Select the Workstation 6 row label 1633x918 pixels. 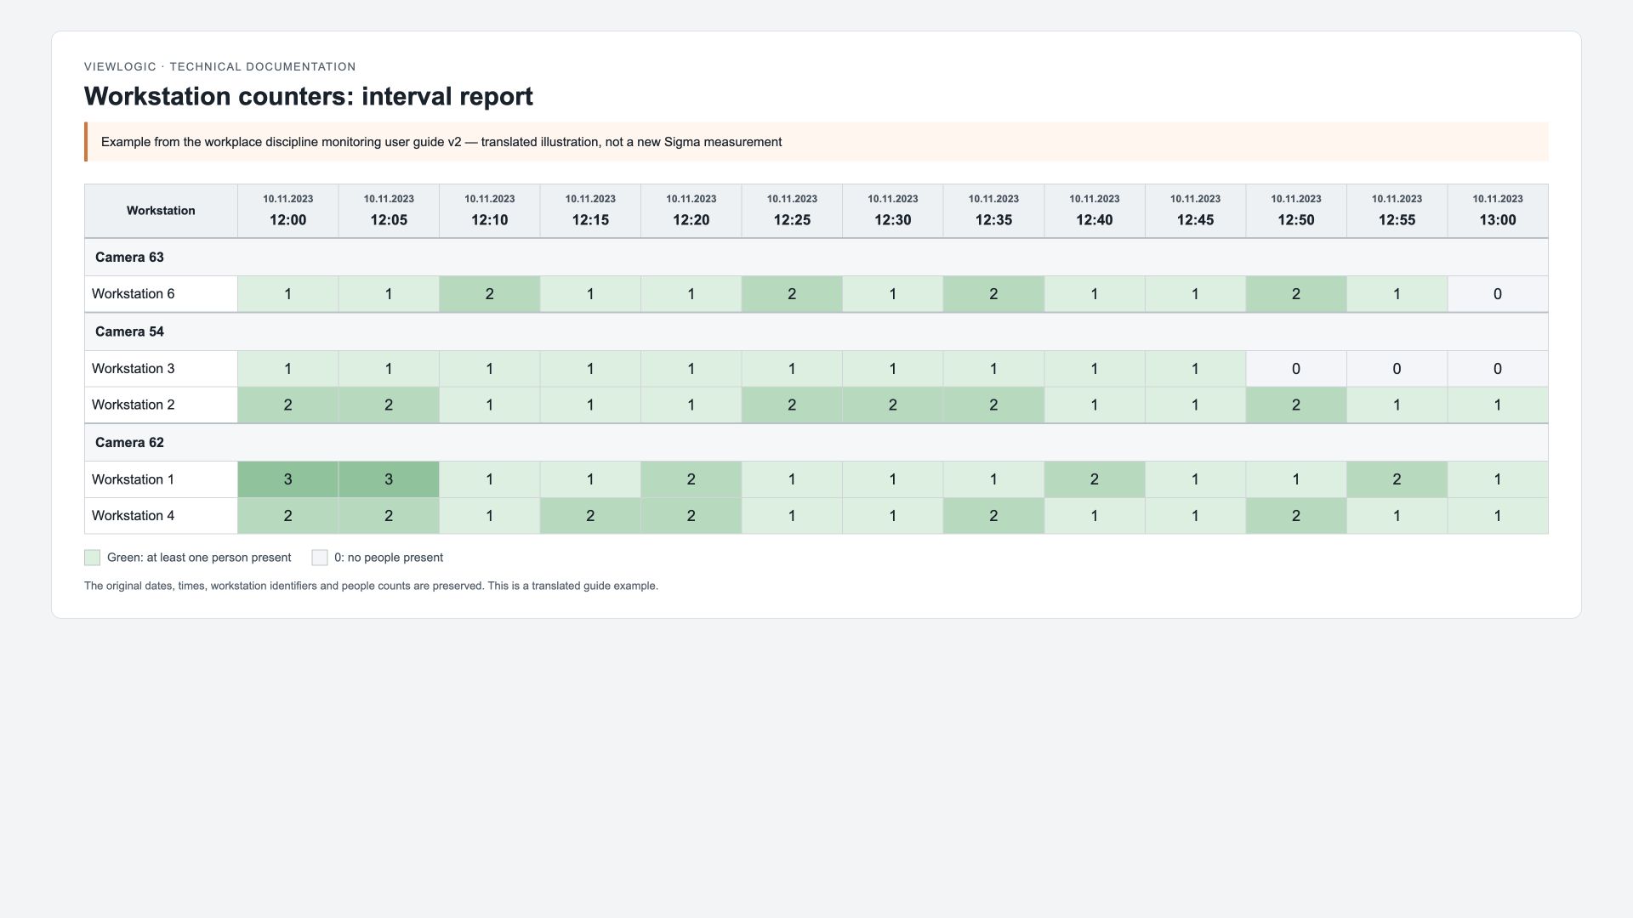161,294
